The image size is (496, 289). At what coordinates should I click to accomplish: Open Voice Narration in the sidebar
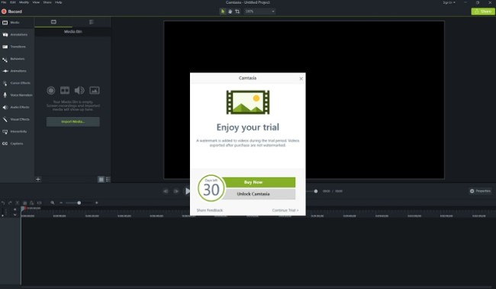coord(18,95)
